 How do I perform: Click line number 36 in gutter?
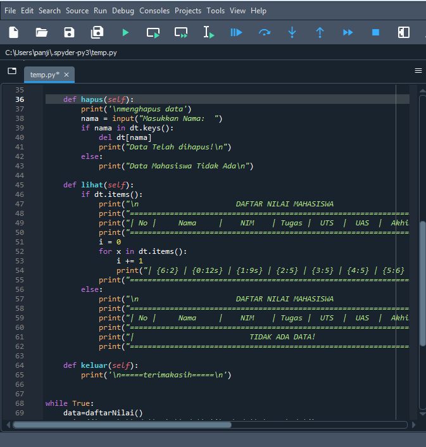coord(20,99)
